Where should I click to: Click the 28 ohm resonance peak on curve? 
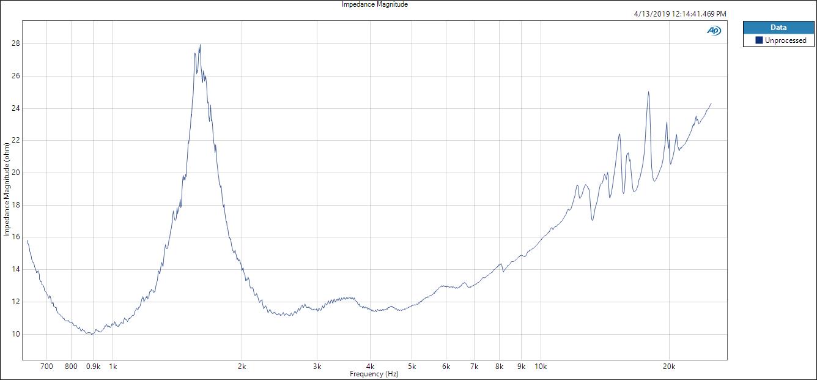click(200, 45)
